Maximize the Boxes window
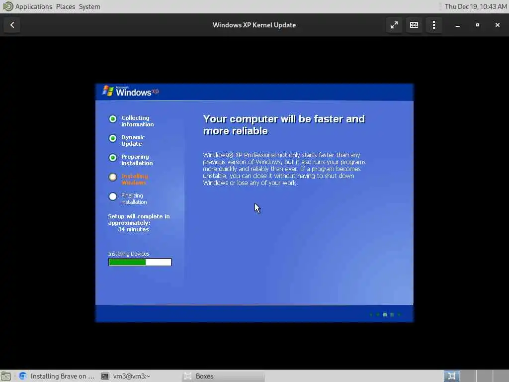This screenshot has height=382, width=509. point(478,25)
